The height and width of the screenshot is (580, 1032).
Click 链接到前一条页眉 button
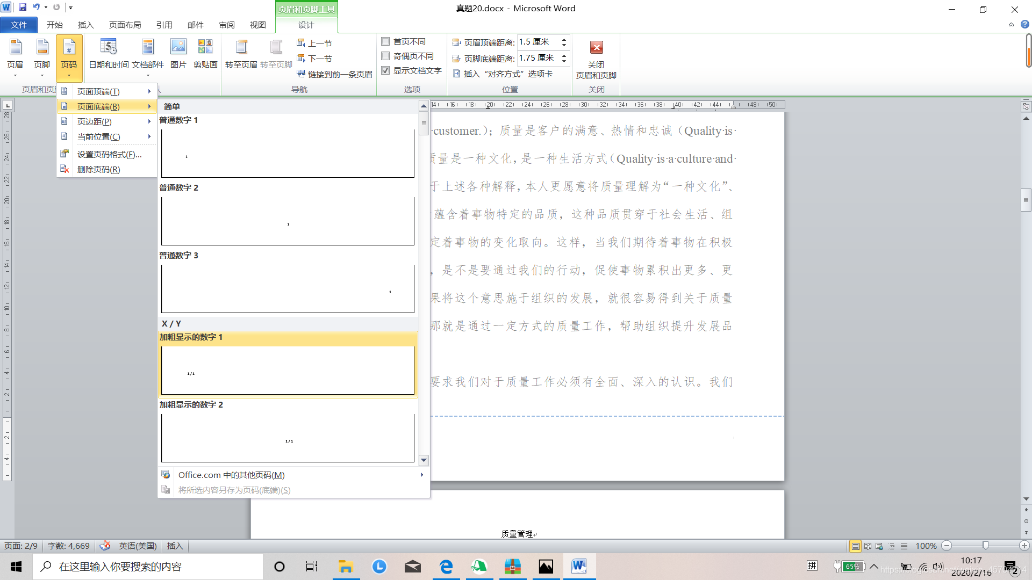[x=334, y=74]
